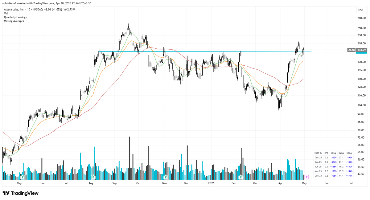Click the "Sep" label on time axis
This screenshot has width=370, height=200.
(115, 183)
